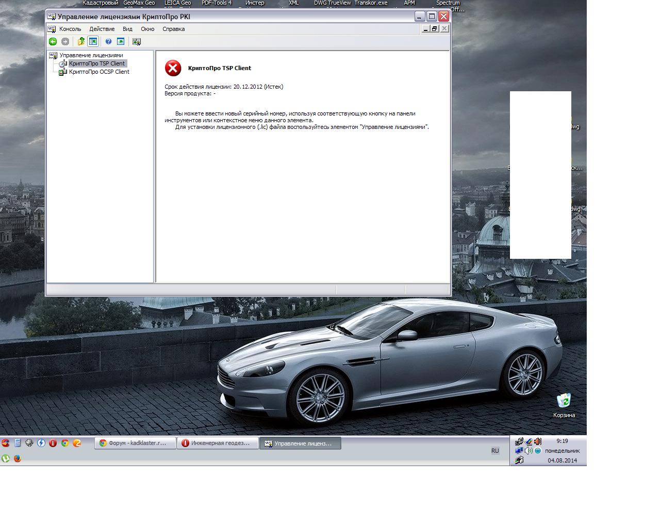
Task: Open the Действие menu
Action: [102, 29]
